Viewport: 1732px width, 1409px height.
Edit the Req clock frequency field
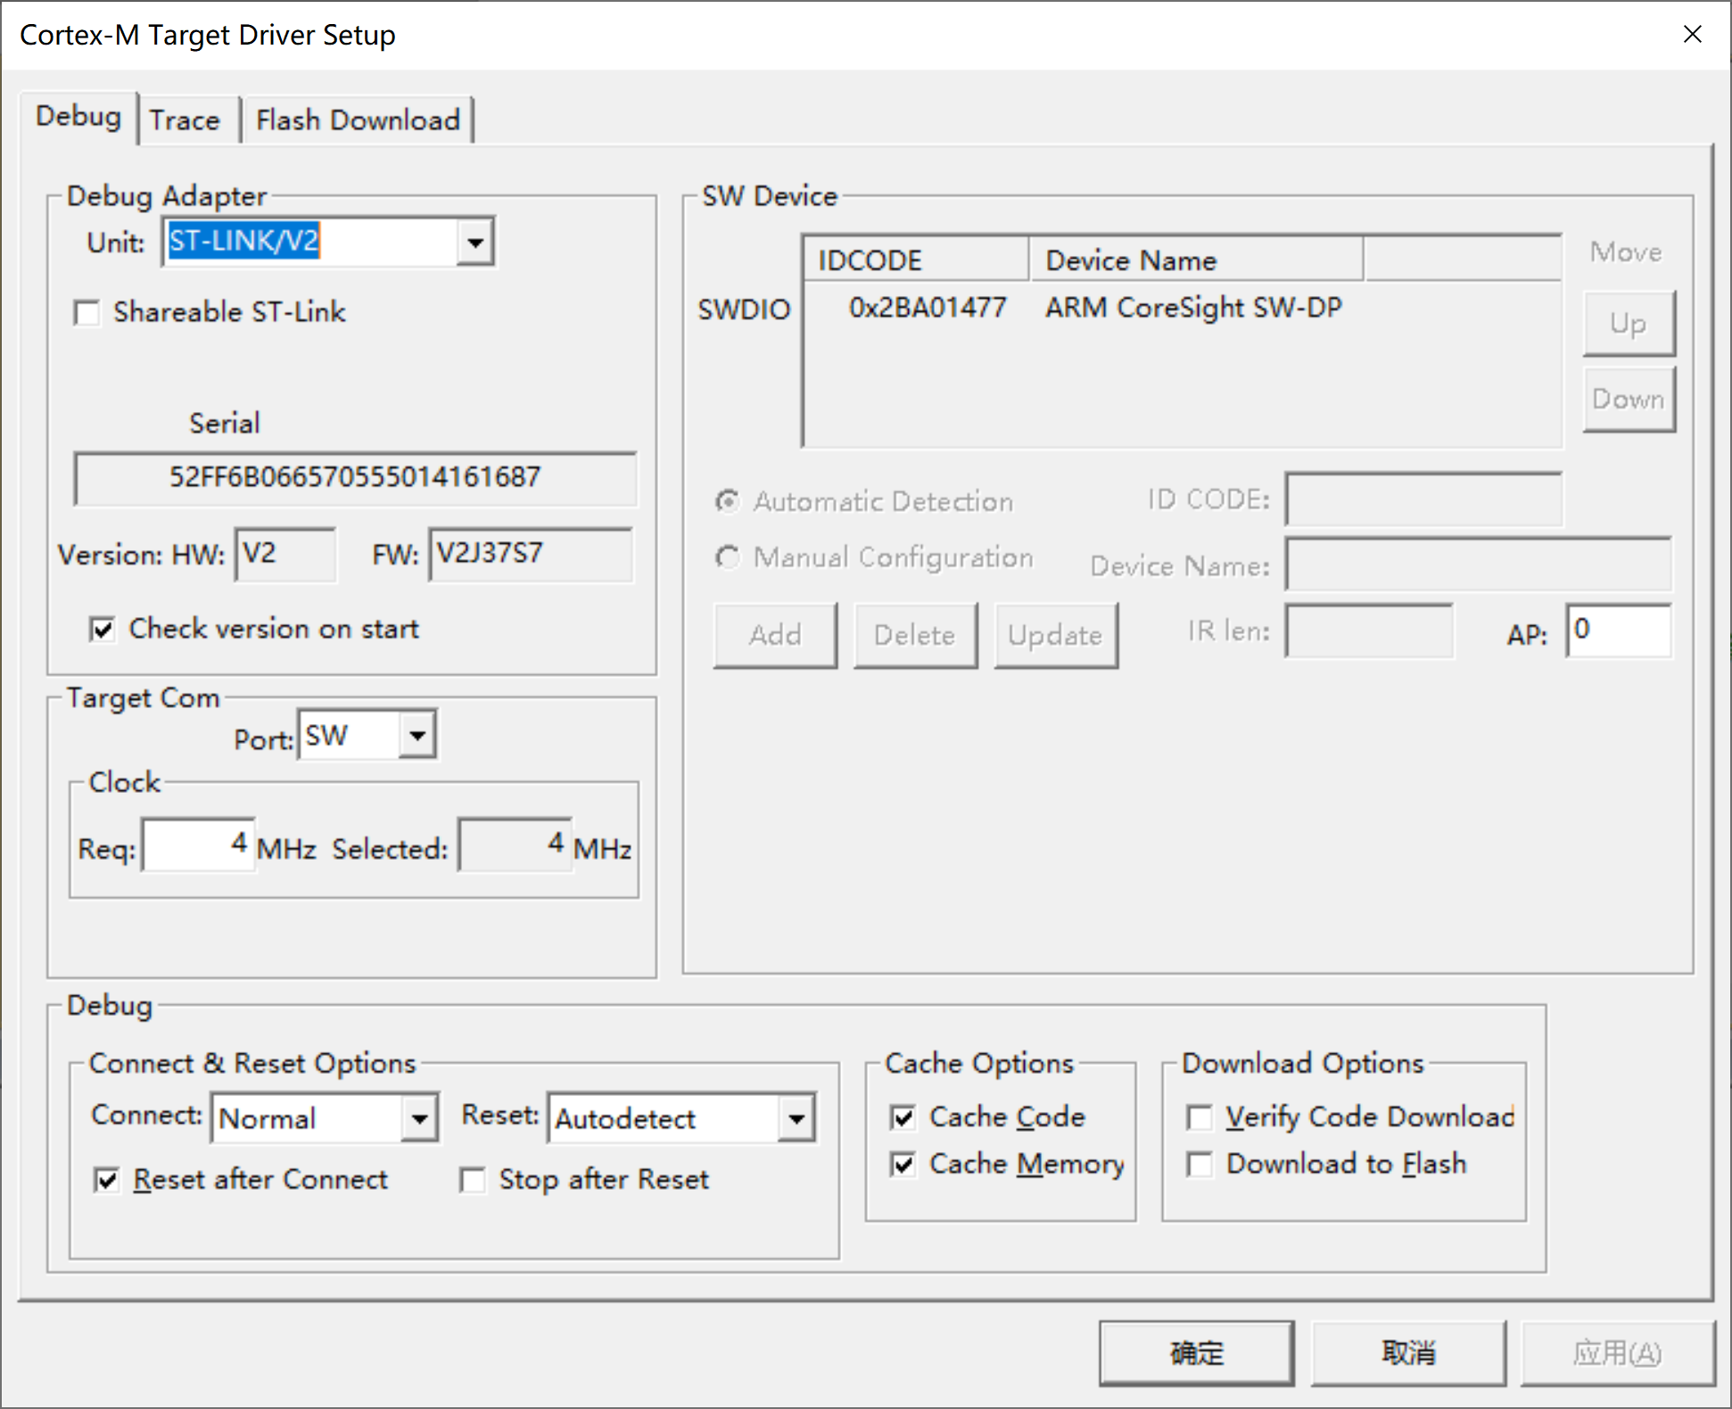tap(196, 845)
